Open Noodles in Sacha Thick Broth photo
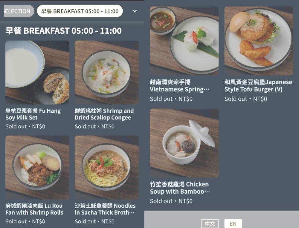The image size is (299, 228). [107, 167]
